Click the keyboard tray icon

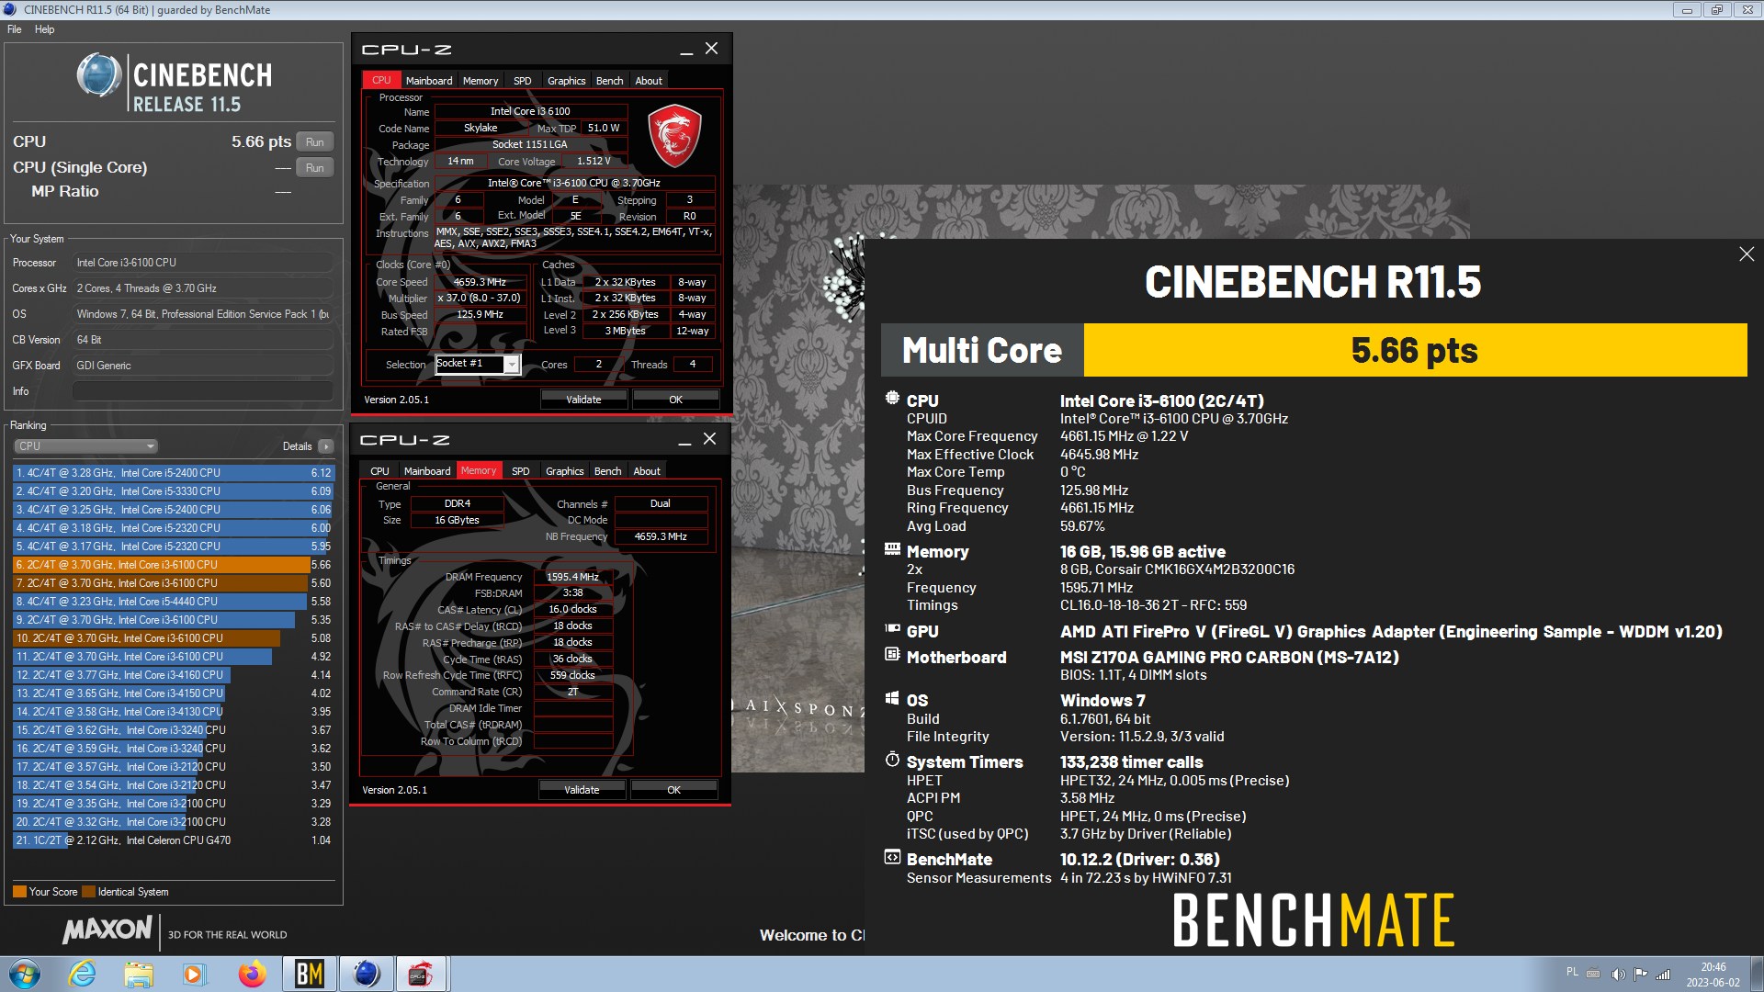(1593, 974)
